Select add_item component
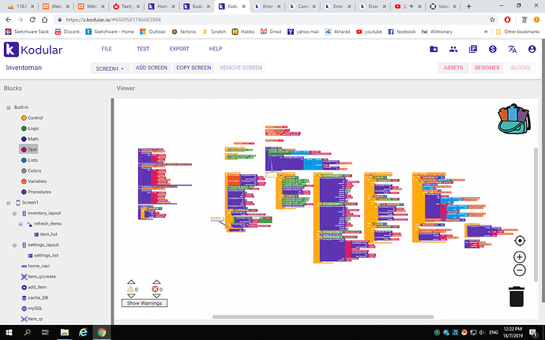This screenshot has width=545, height=340. click(34, 287)
